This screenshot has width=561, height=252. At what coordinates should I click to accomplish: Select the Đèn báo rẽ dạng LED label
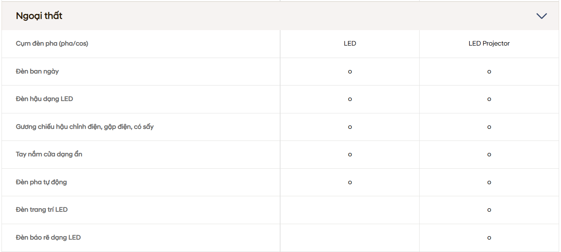(x=48, y=238)
